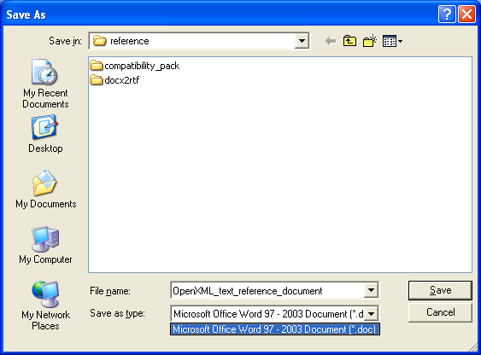Open My Network Places shortcut
The width and height of the screenshot is (481, 355).
click(45, 306)
